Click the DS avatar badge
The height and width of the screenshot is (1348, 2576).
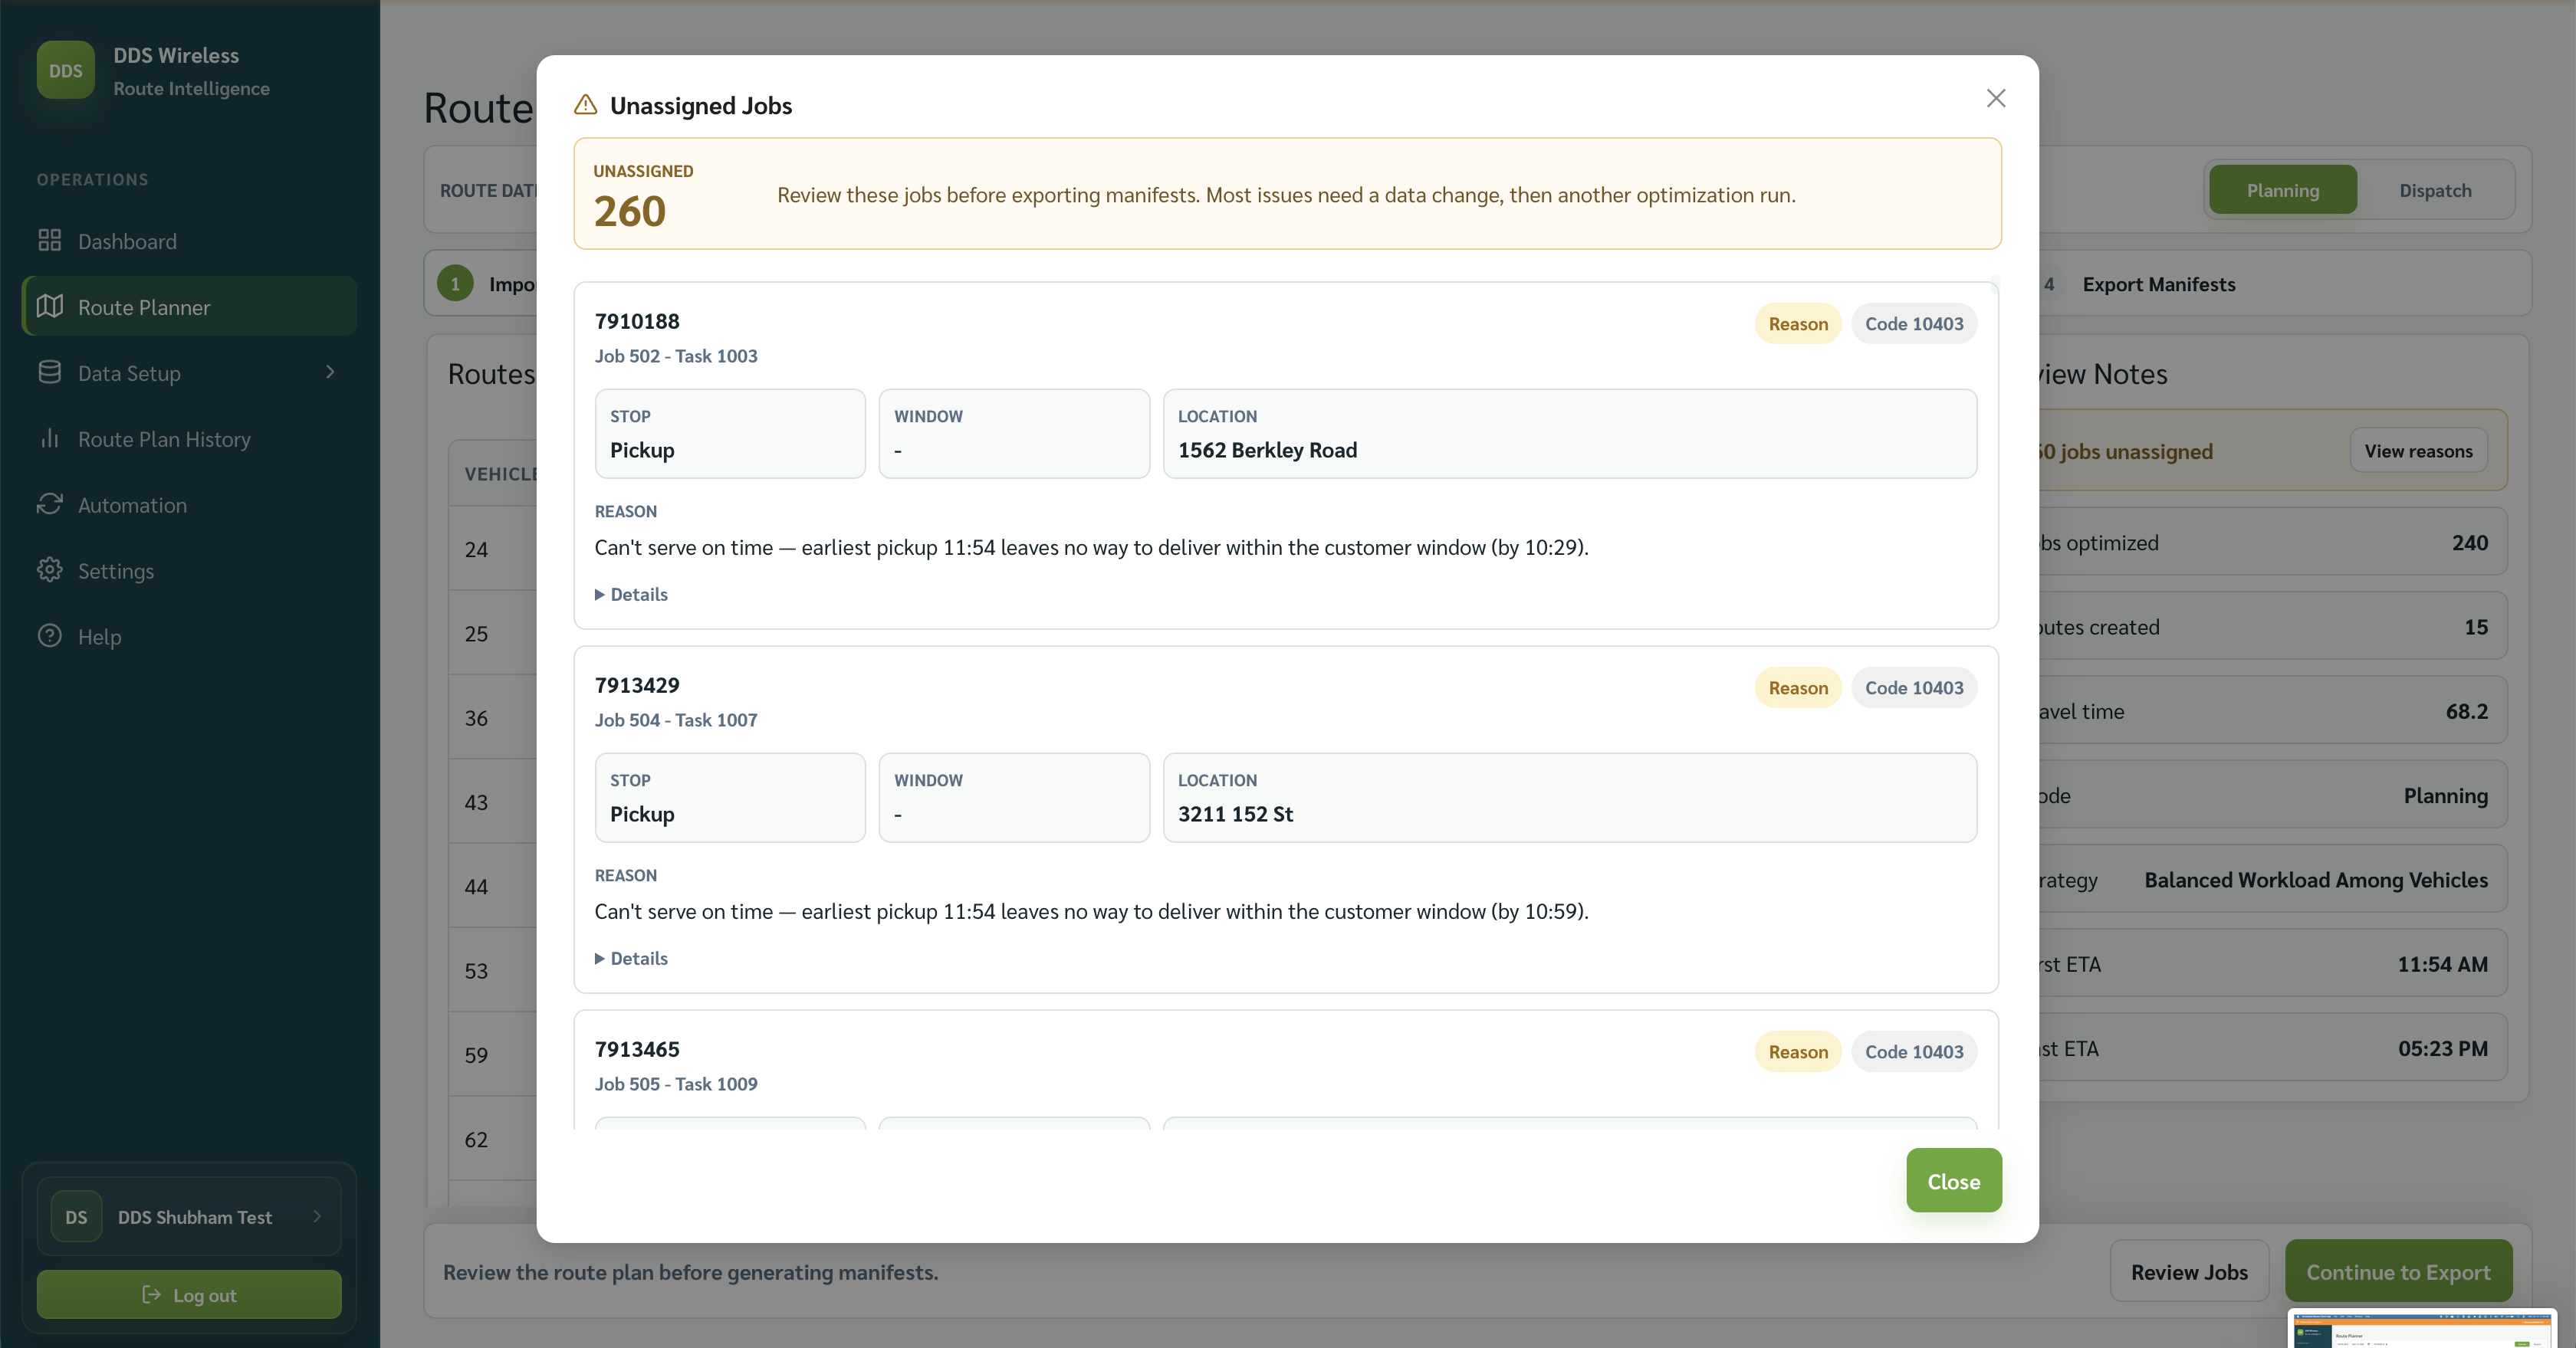click(x=76, y=1216)
